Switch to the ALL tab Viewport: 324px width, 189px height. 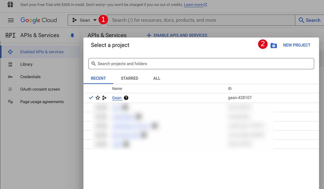tap(157, 78)
